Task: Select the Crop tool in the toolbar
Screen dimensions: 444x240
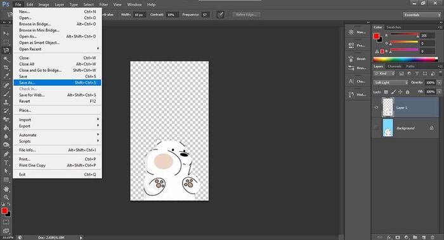Action: pos(6,67)
